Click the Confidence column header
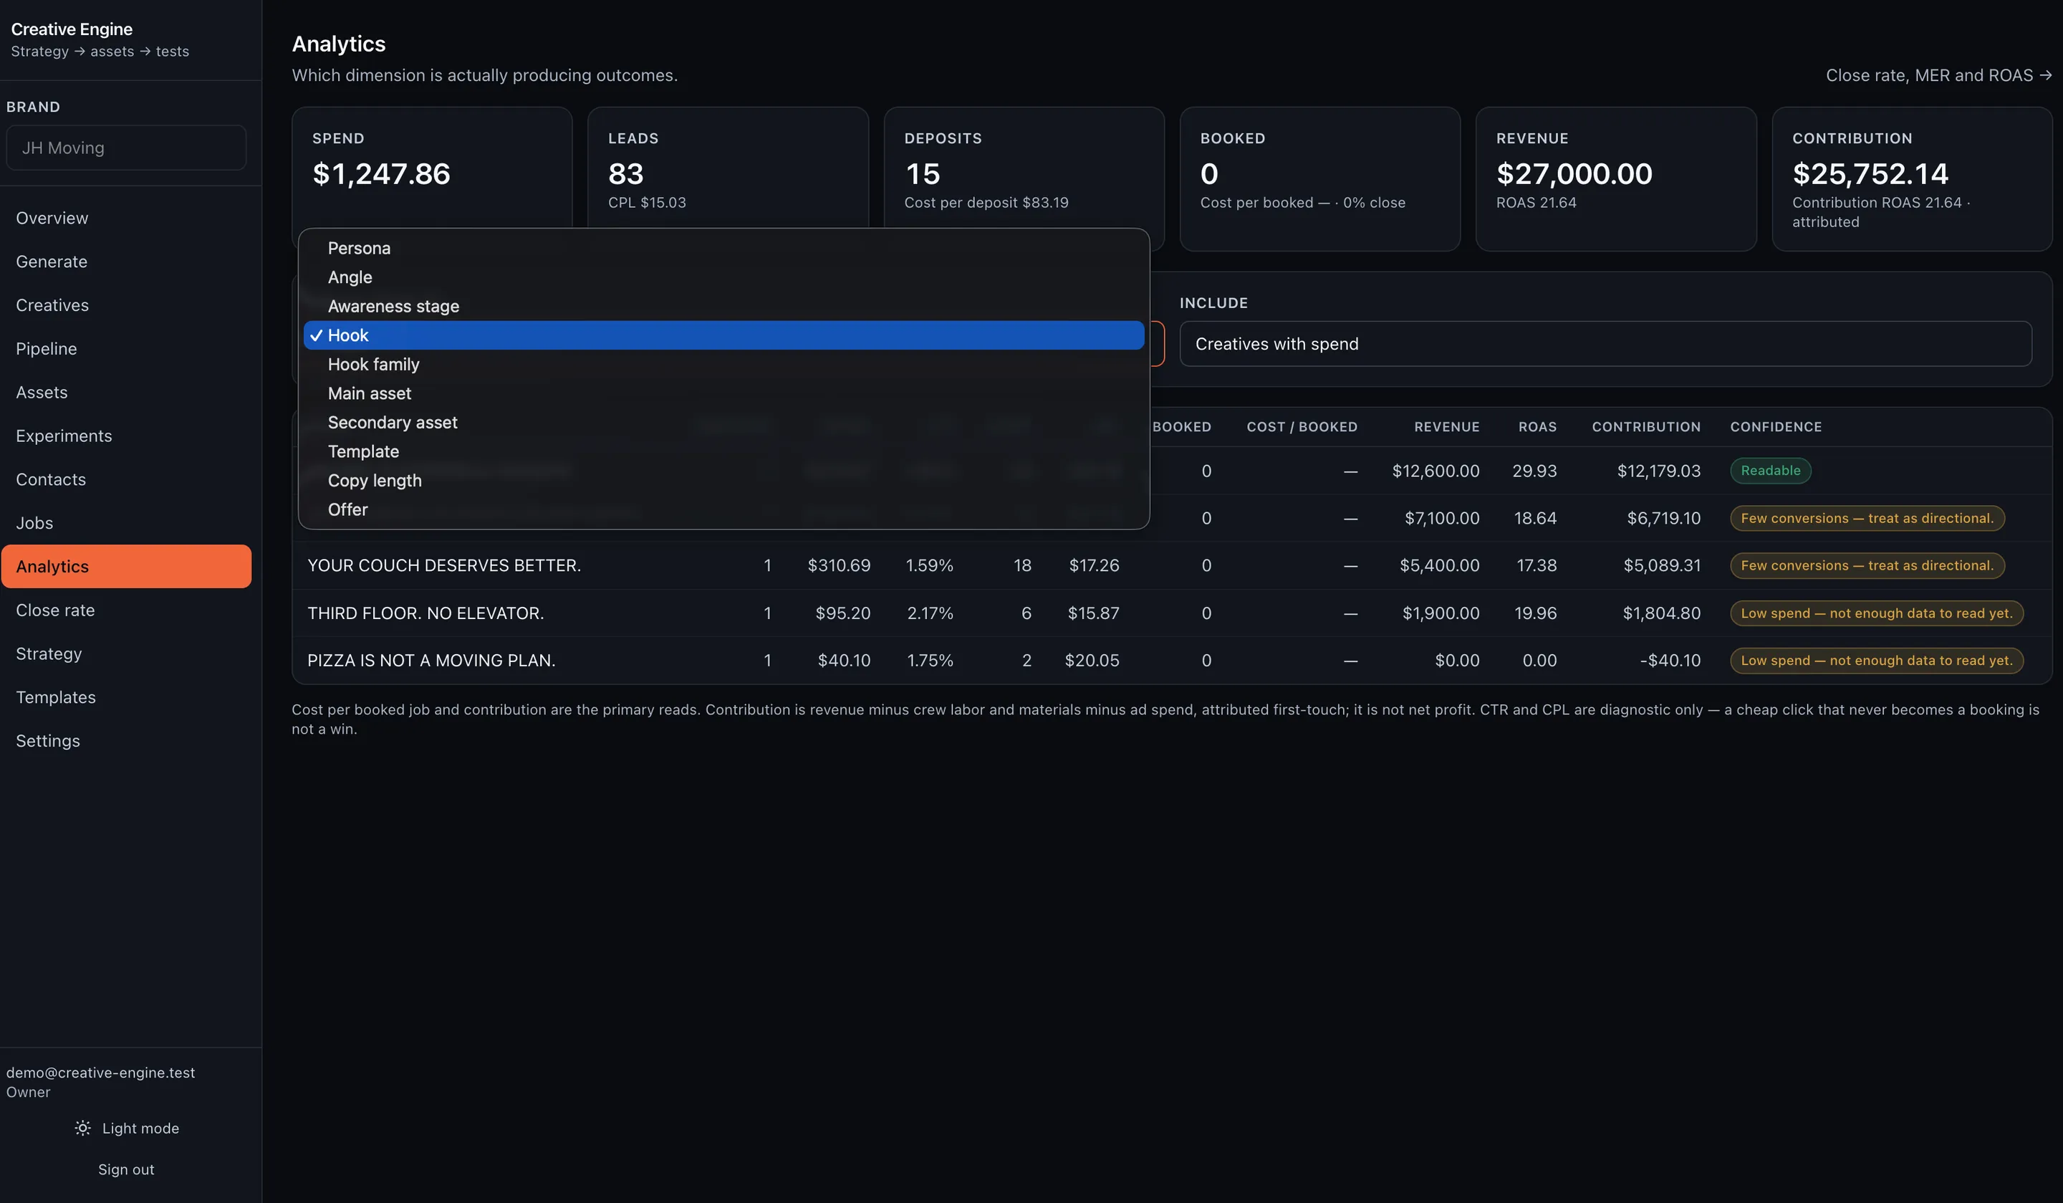 (x=1776, y=426)
